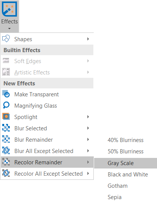Click Blur All Except Selected icon
The width and height of the screenshot is (157, 204).
coord(6,150)
